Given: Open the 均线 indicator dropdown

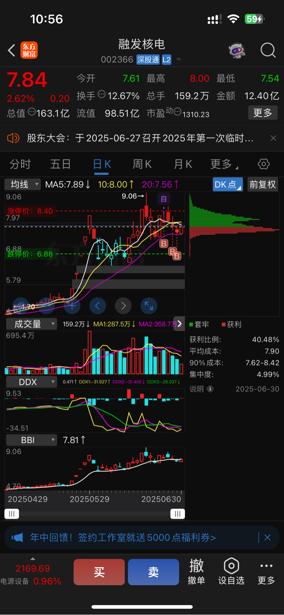Looking at the screenshot, I should coord(23,184).
